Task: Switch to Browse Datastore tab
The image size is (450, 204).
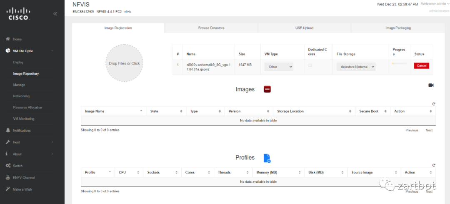Action: (x=211, y=28)
